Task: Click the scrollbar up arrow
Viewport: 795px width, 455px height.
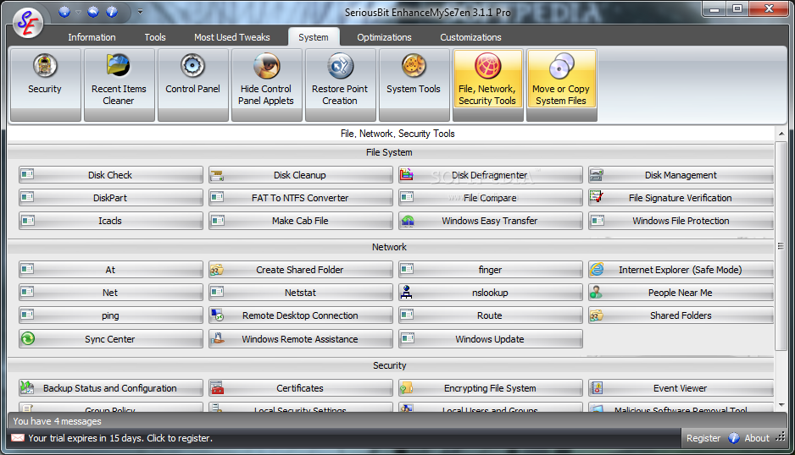Action: [x=781, y=134]
